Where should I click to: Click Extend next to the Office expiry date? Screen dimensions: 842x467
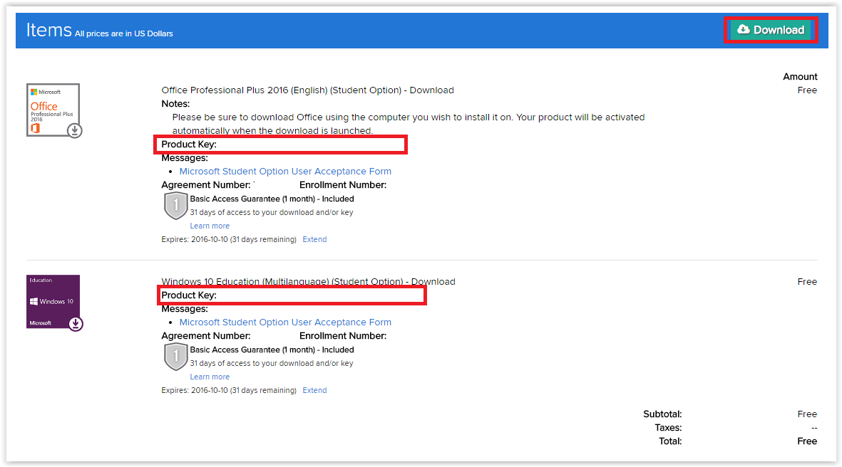point(314,240)
